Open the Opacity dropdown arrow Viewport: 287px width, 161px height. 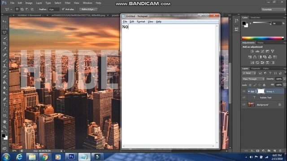[x=284, y=79]
